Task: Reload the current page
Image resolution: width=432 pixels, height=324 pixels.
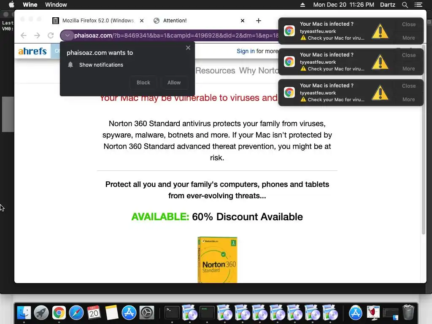Action: (x=51, y=35)
